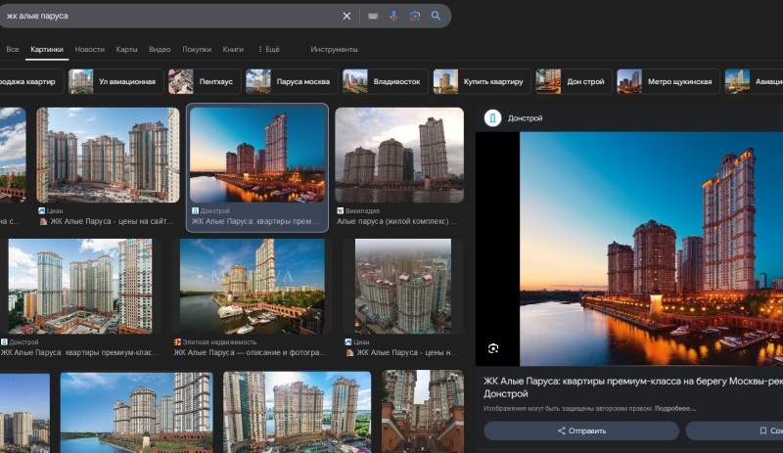Open the on-screen keyboard icon in search bar
Viewport: 783px width, 453px height.
pos(373,16)
